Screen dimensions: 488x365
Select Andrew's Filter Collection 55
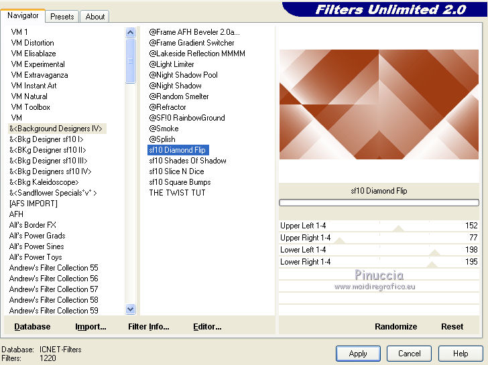(54, 268)
